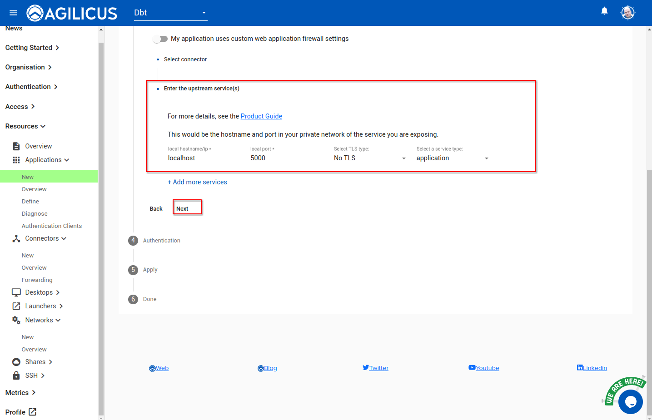Open the Dbt organisation selector dropdown
This screenshot has height=420, width=652.
[170, 13]
